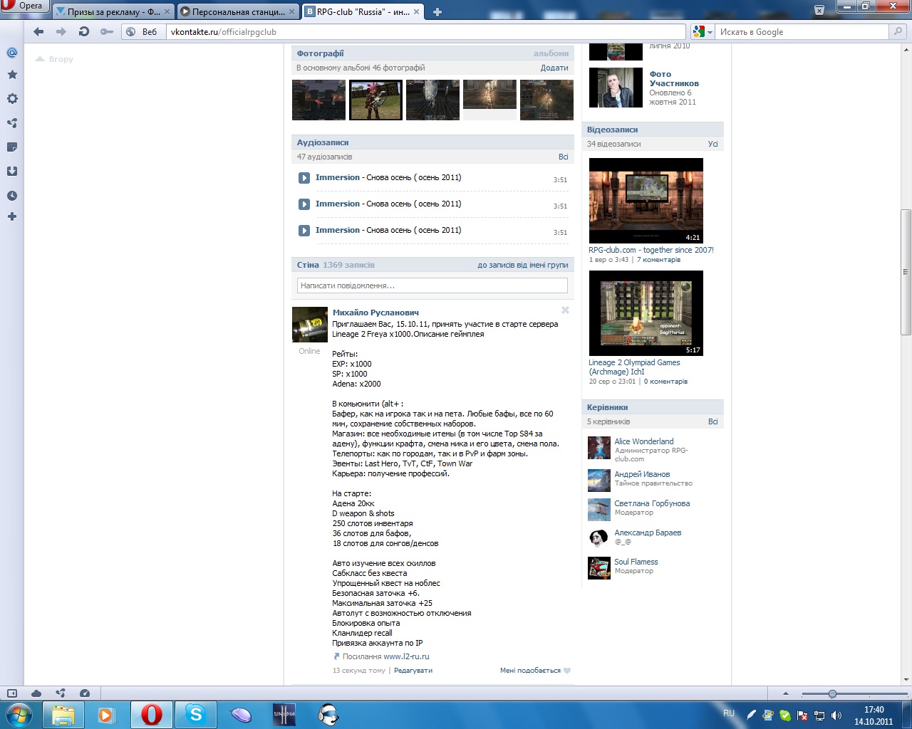Close the RPG-club "Russia" tab
Image resolution: width=912 pixels, height=729 pixels.
click(x=417, y=11)
